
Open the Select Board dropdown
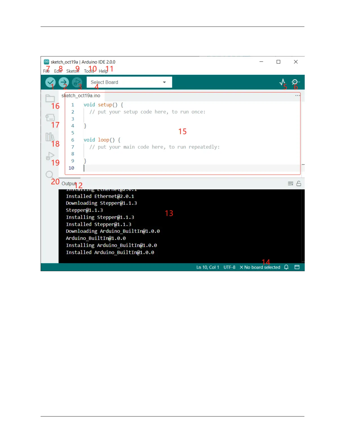click(x=129, y=82)
